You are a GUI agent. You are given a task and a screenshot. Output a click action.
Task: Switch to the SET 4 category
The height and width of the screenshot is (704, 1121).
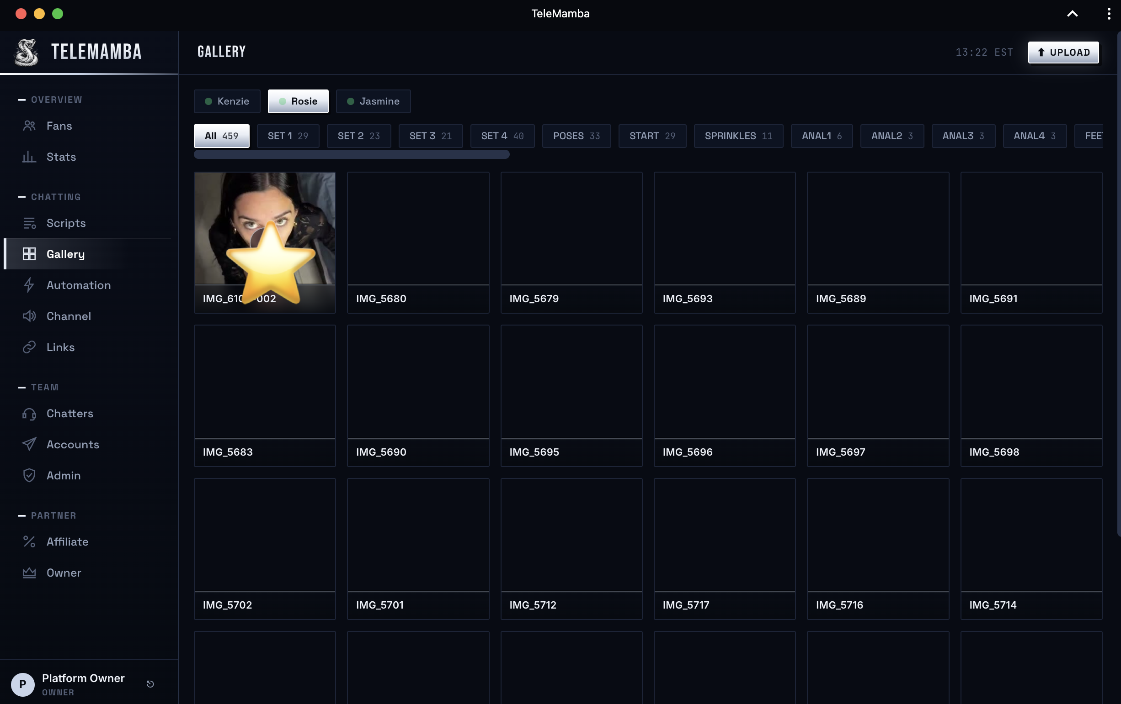(503, 136)
